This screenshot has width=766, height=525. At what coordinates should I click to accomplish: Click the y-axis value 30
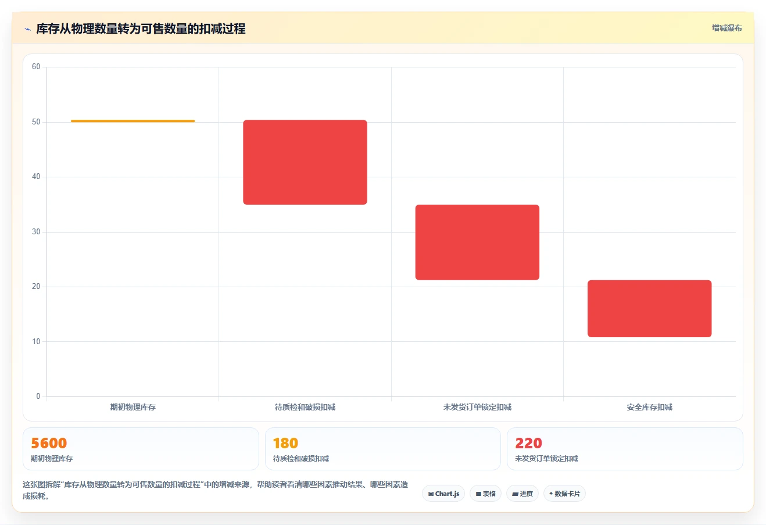tap(36, 232)
